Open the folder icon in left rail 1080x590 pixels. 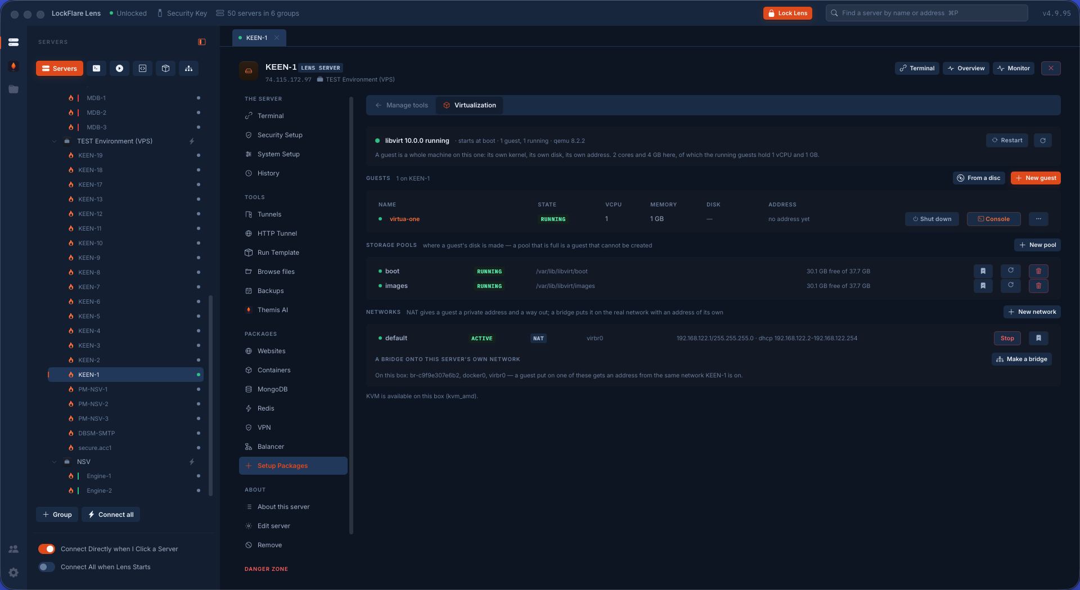click(x=13, y=89)
